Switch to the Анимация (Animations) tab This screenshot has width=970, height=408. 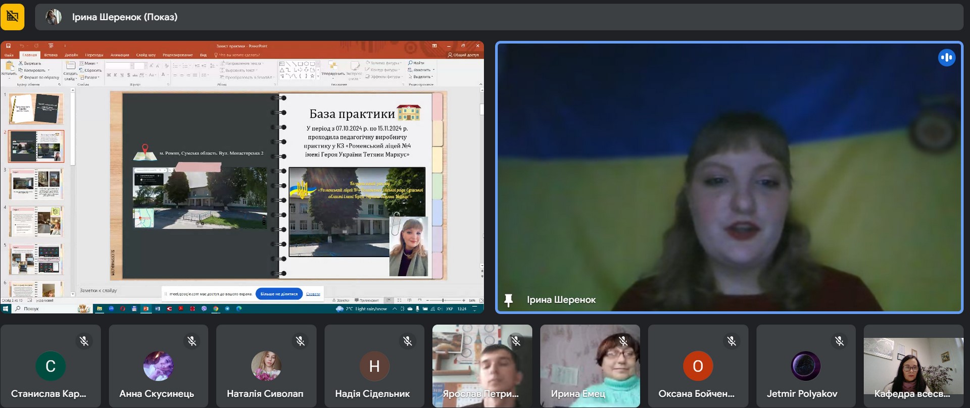[120, 55]
